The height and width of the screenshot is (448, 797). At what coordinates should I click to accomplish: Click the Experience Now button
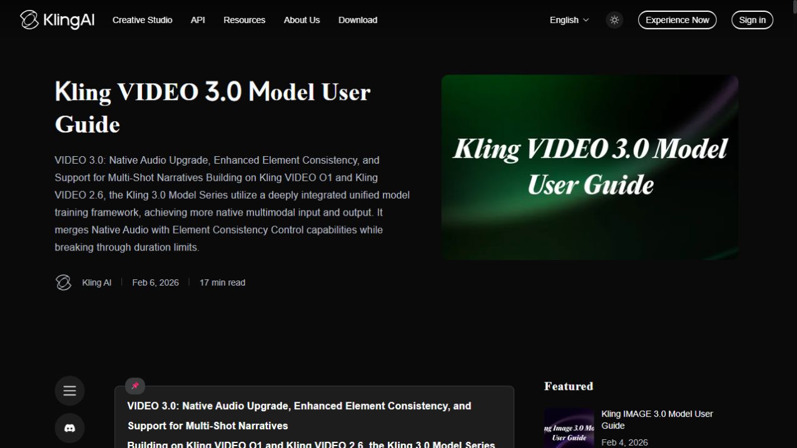(678, 20)
